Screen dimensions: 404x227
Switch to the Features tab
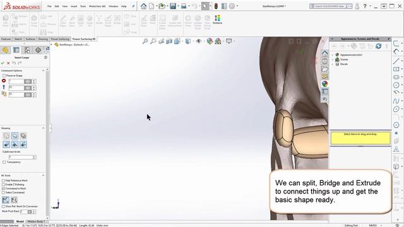coord(6,39)
